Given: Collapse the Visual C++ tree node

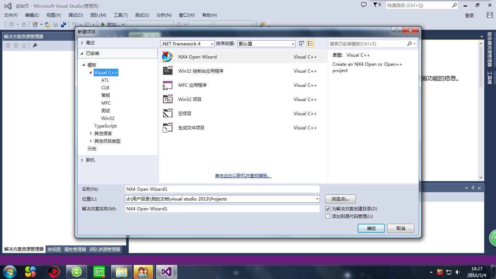Looking at the screenshot, I should click(91, 72).
